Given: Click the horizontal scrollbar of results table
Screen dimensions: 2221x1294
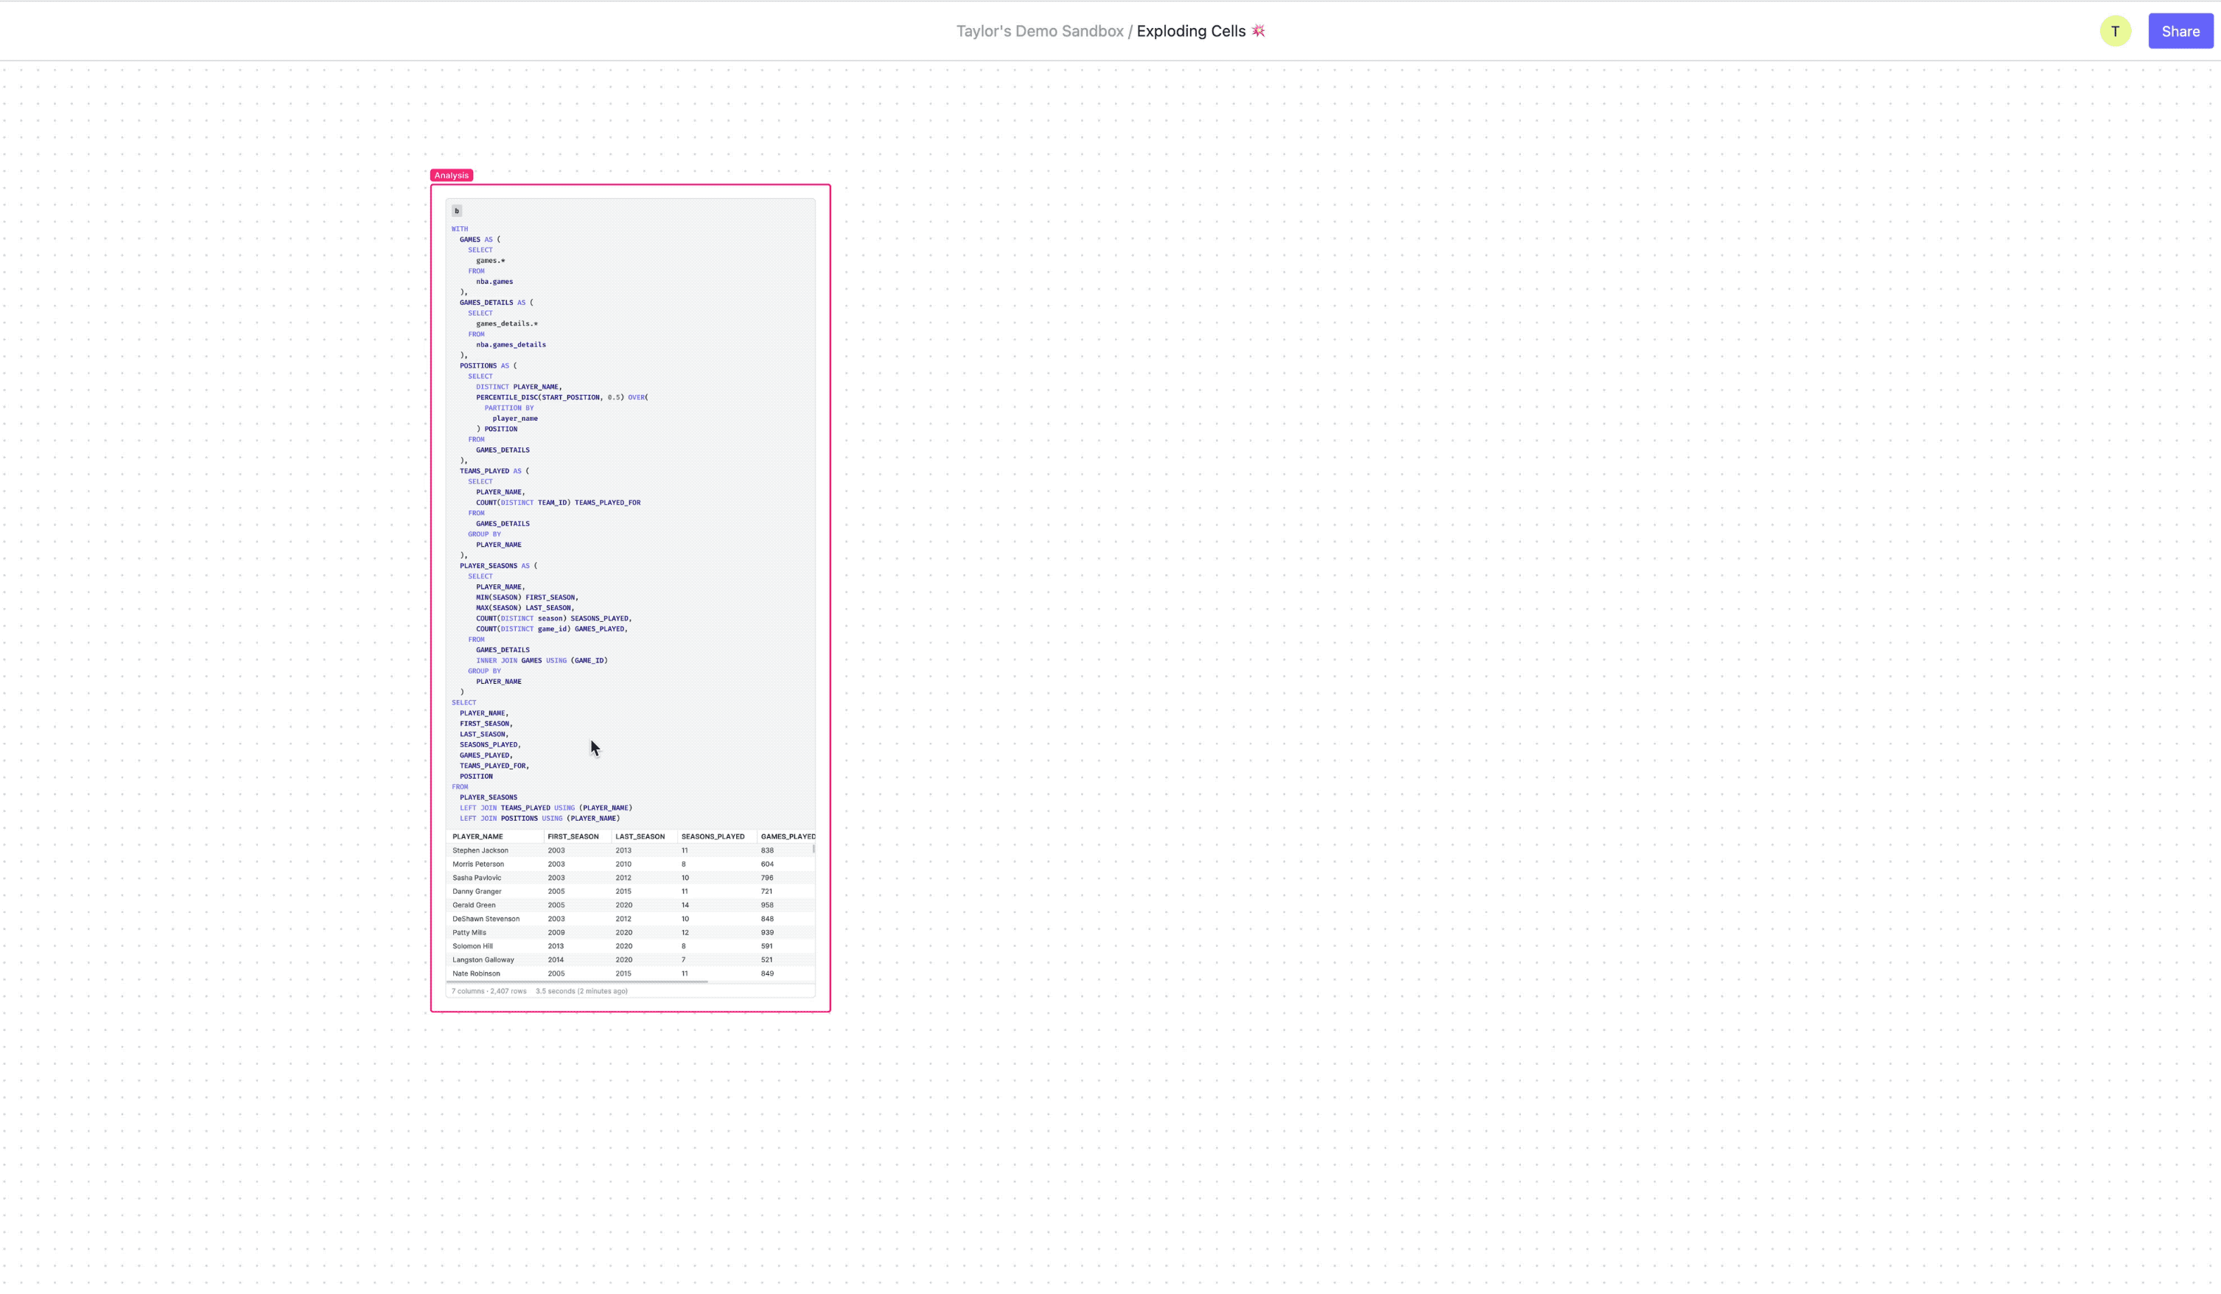Looking at the screenshot, I should pyautogui.click(x=577, y=981).
